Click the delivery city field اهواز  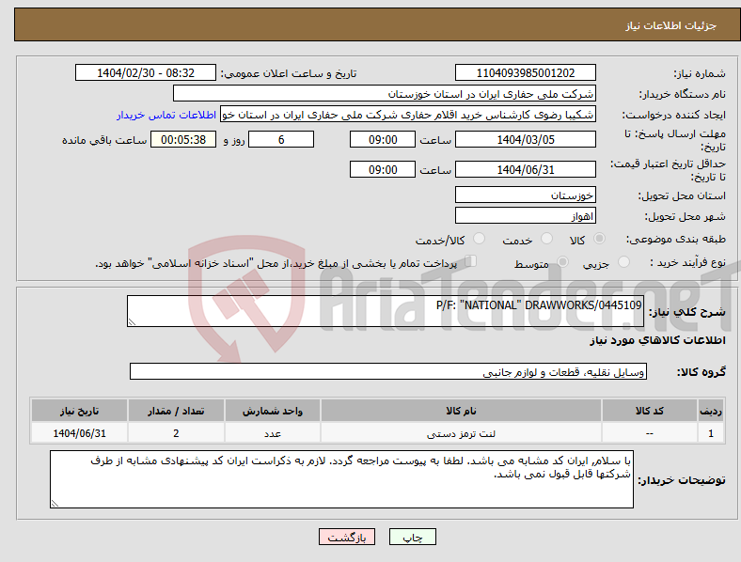click(525, 216)
